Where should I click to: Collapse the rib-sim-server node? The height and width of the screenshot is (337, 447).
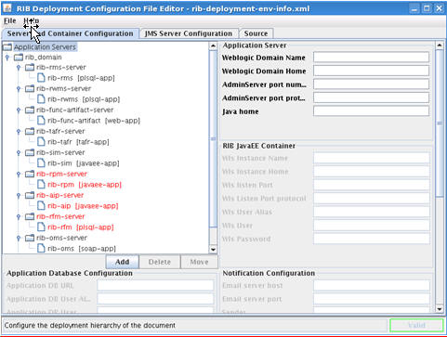click(x=19, y=153)
